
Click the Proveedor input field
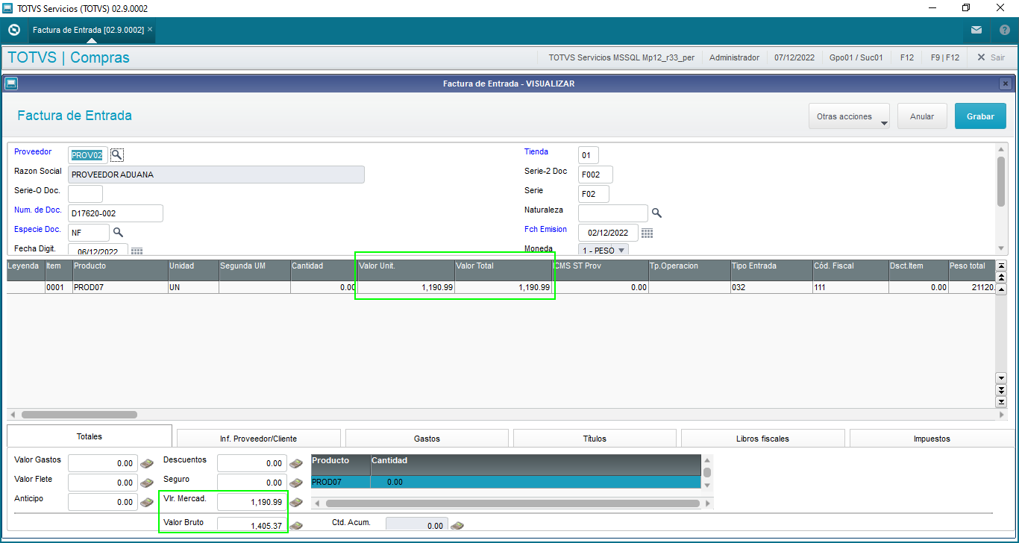coord(88,155)
